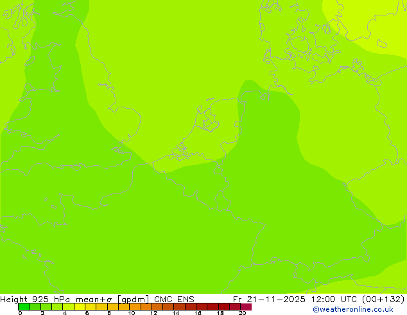The width and height of the screenshot is (407, 315).
Task: Click the map title 'Height 925 hPa mean+σ [gpdm]'
Action: tap(74, 300)
